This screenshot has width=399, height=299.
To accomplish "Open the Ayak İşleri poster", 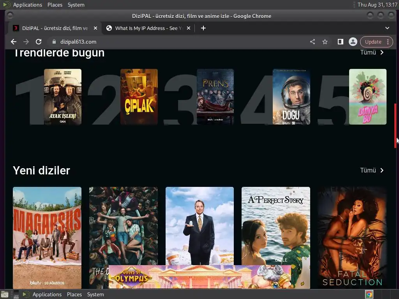I will tap(63, 97).
